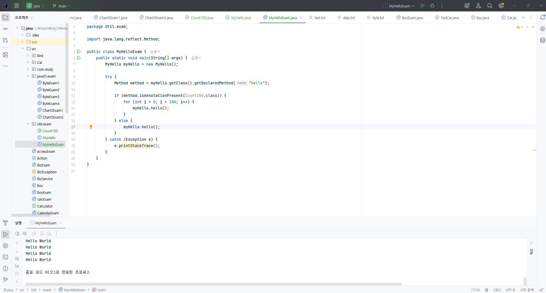This screenshot has height=293, width=546.
Task: Toggle soft-wrap in run console
Action: pyautogui.click(x=17, y=259)
